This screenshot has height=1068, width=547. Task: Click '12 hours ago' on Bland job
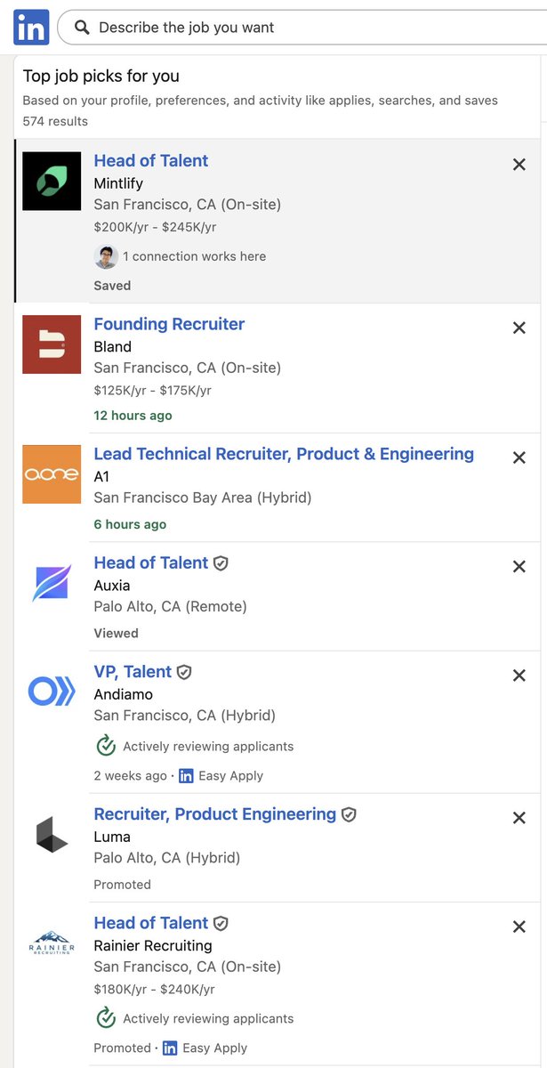click(133, 416)
